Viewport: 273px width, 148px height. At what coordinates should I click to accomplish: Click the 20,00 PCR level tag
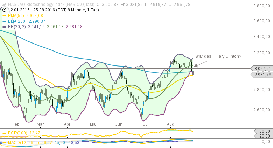click(264, 136)
